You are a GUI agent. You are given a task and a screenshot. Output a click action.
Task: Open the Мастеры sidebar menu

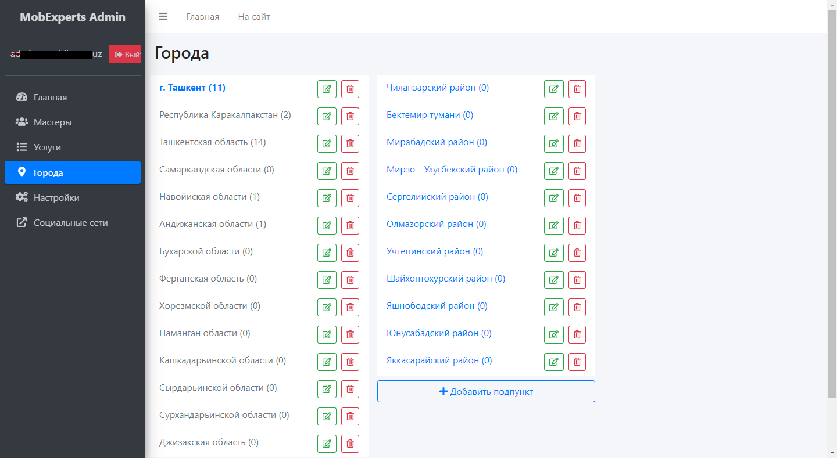(x=52, y=122)
